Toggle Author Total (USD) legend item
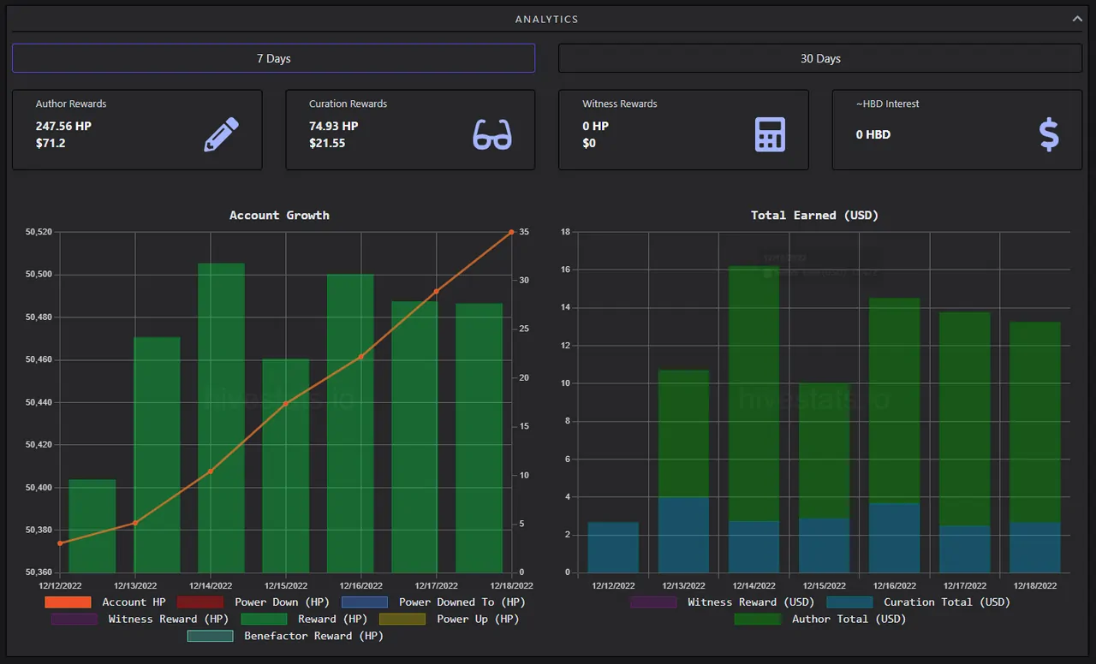This screenshot has height=664, width=1096. point(820,619)
